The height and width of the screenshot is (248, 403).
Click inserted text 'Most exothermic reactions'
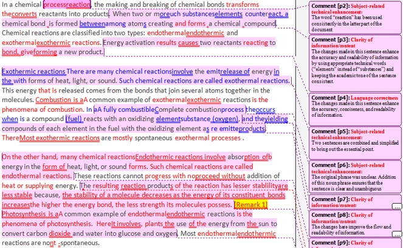(60, 138)
